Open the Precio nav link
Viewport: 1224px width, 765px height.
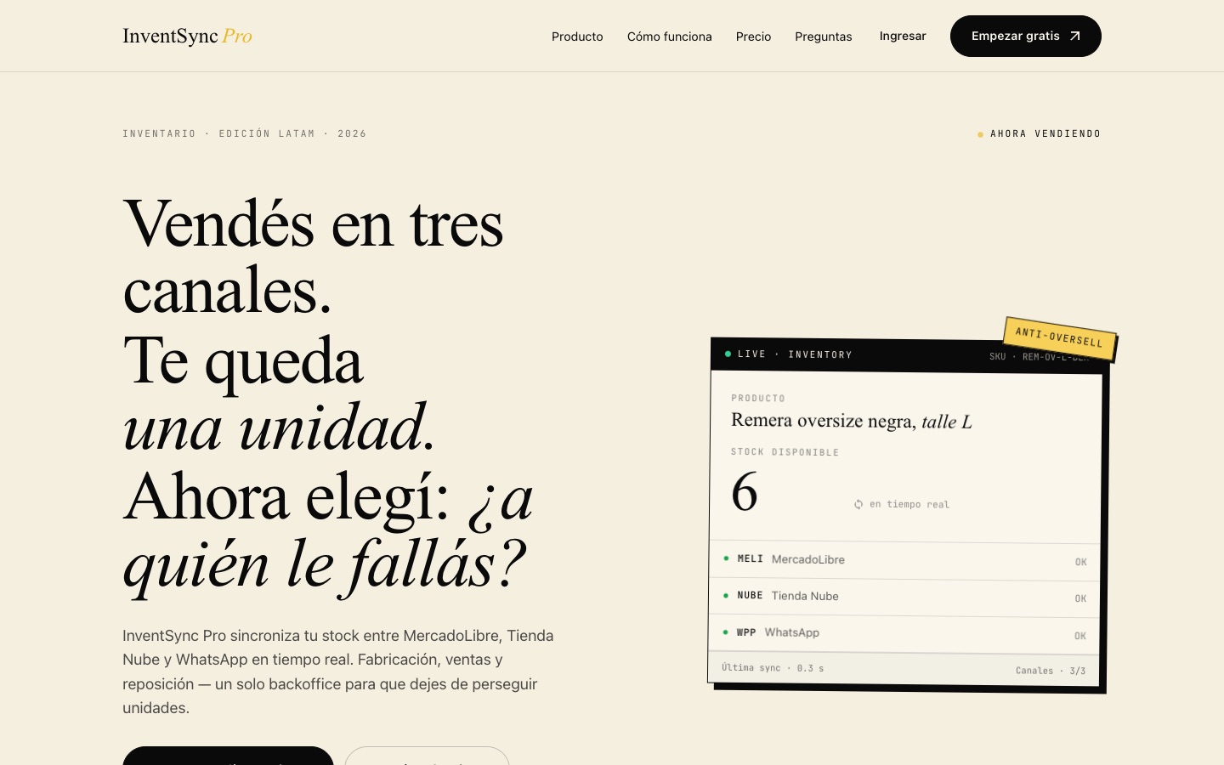coord(753,37)
